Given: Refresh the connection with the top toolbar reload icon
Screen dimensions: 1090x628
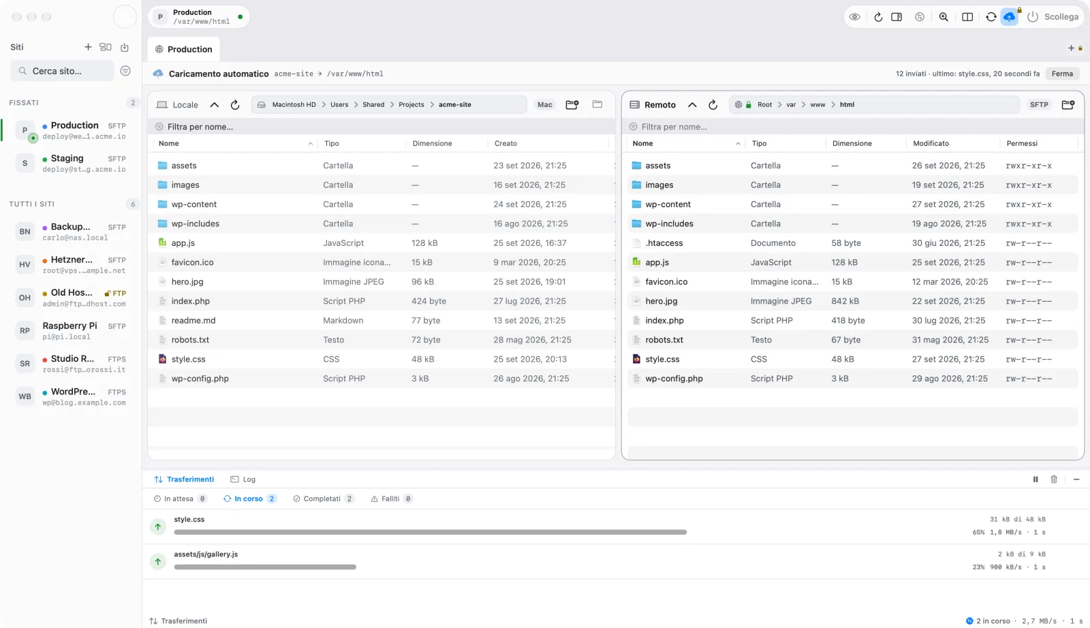Looking at the screenshot, I should [878, 17].
